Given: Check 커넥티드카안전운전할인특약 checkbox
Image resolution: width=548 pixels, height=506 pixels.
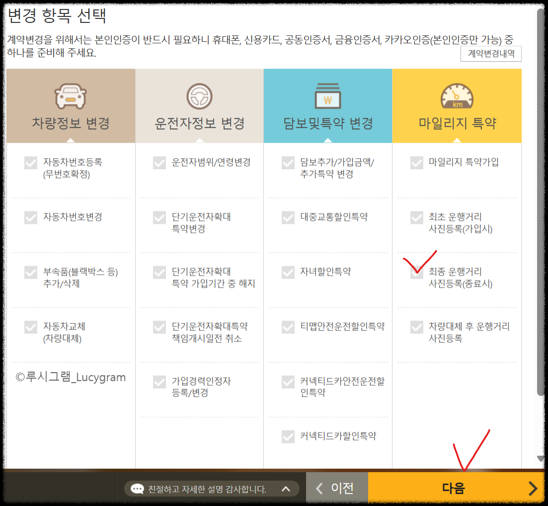Looking at the screenshot, I should tap(288, 382).
